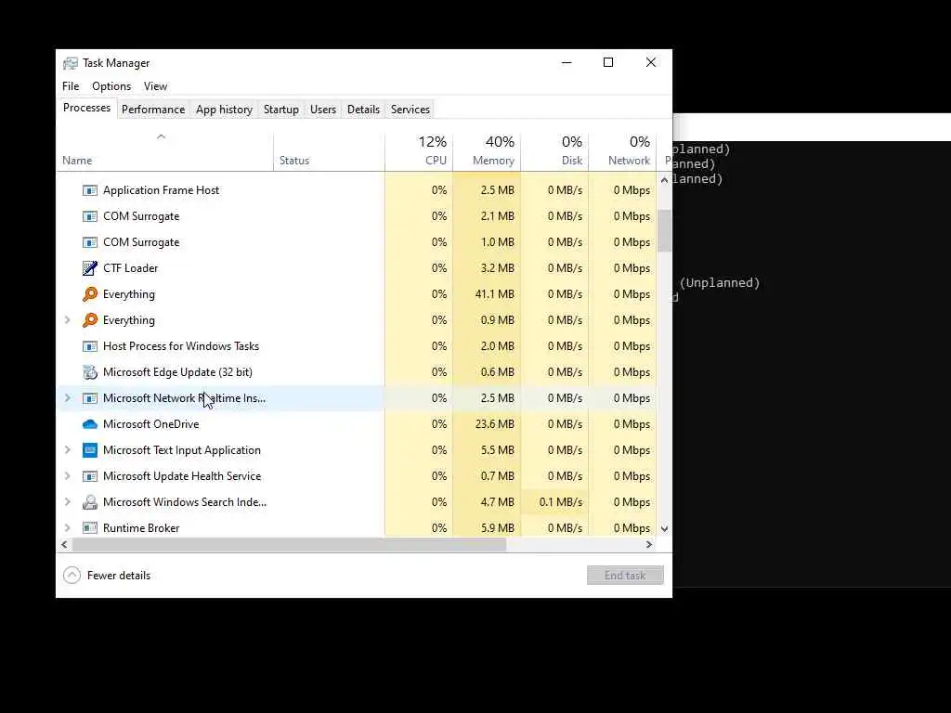Select the Host Process for Windows Tasks name

click(181, 346)
